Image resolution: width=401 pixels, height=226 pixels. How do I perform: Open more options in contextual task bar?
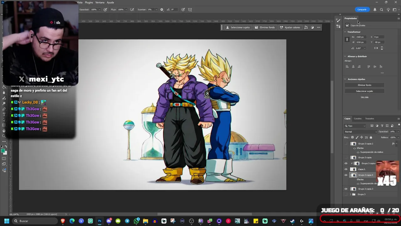point(319,27)
